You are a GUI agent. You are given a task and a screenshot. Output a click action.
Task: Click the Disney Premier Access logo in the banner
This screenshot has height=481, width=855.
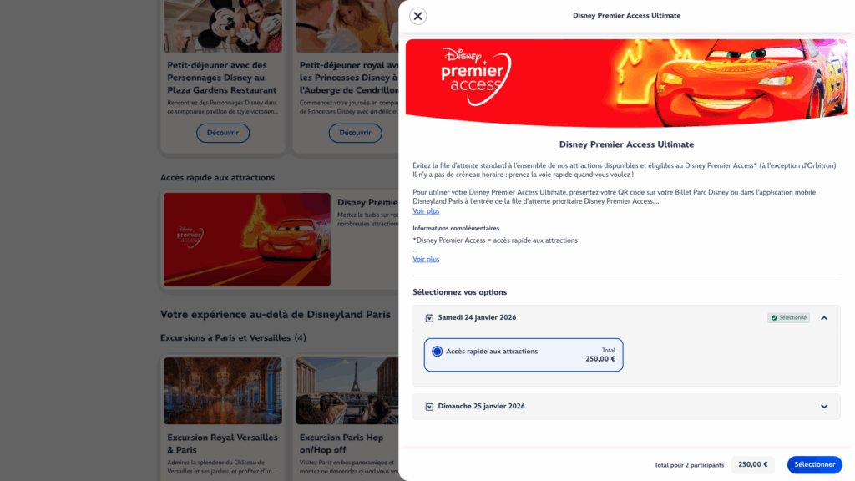(476, 76)
